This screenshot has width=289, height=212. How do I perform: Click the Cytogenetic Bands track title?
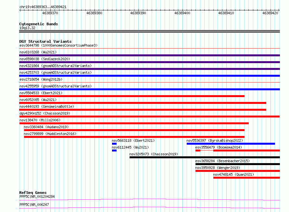click(x=39, y=24)
